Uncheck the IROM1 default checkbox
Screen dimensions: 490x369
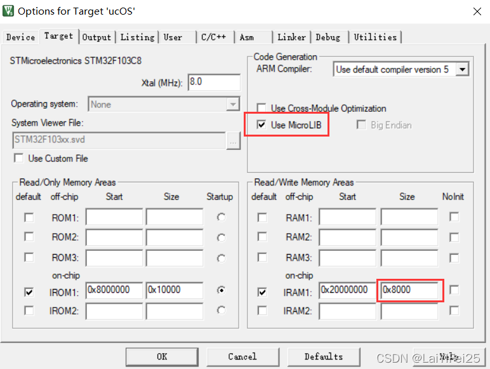(x=29, y=292)
